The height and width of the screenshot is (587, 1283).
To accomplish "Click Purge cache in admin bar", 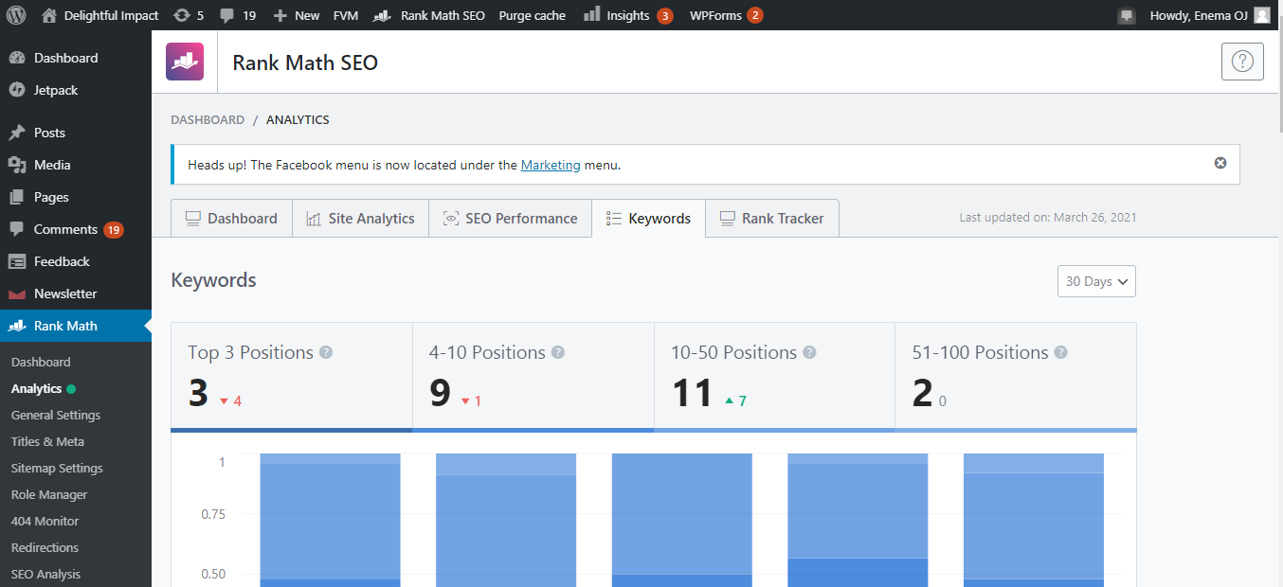I will click(532, 15).
